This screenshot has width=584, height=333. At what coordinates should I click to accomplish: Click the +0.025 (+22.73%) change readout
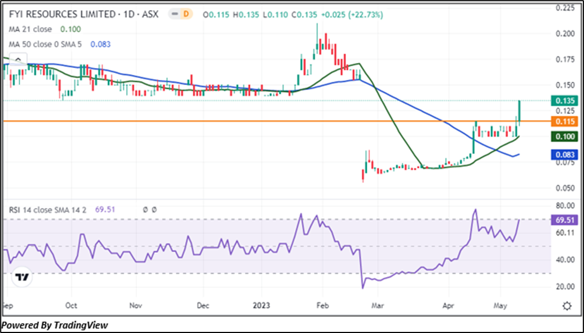click(x=351, y=15)
